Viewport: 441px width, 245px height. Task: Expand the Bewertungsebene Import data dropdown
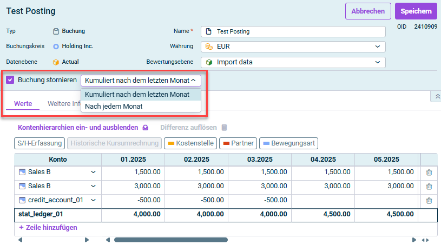[293, 62]
